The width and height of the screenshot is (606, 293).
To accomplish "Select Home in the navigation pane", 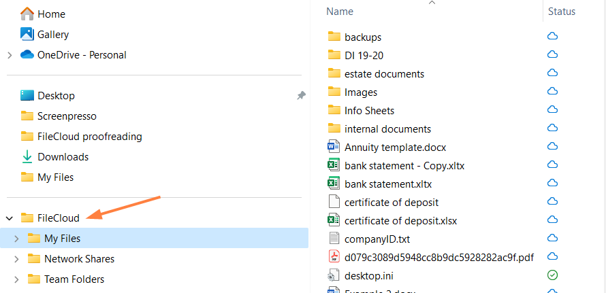I will (x=51, y=14).
